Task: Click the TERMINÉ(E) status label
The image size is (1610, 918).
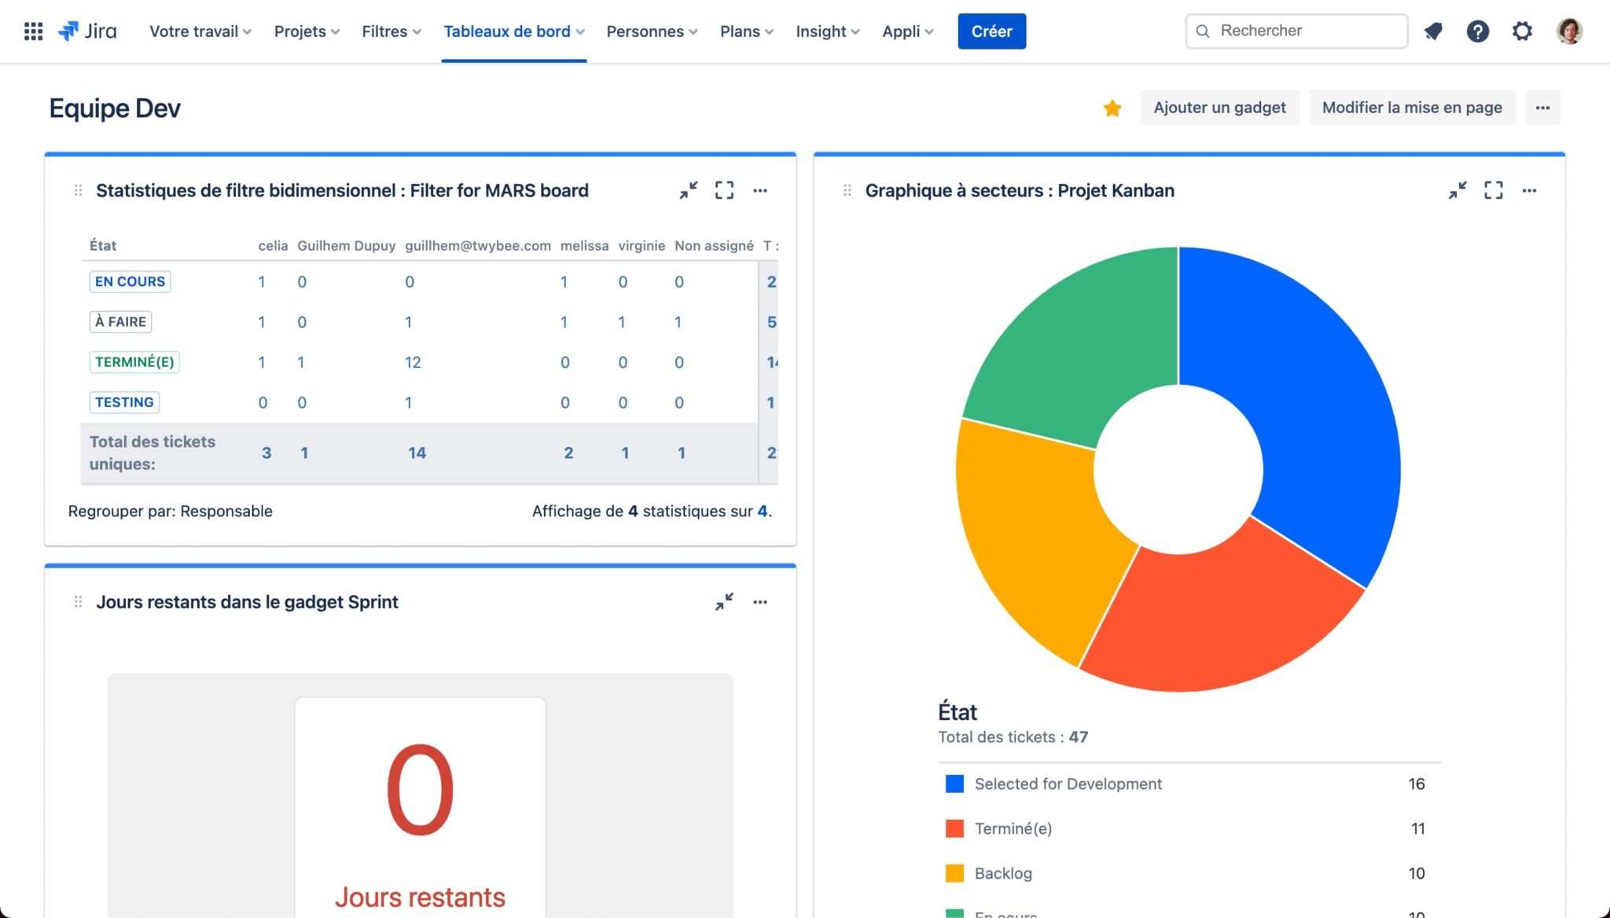Action: tap(134, 362)
